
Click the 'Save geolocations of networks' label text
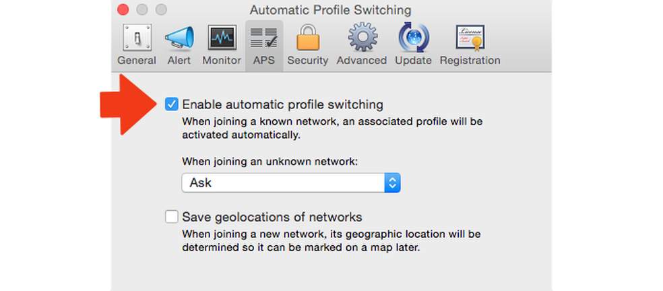272,217
